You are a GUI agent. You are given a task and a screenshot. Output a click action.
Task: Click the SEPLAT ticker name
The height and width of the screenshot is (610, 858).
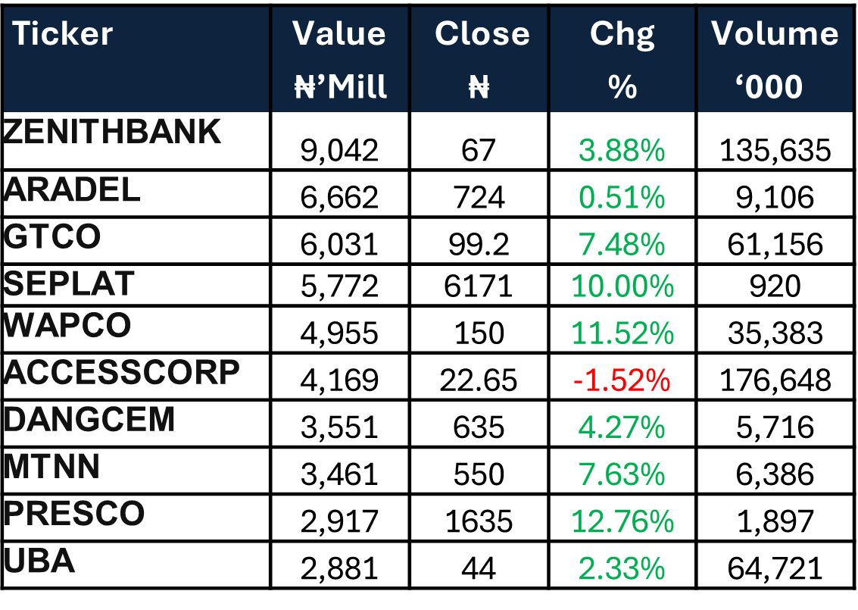pos(69,283)
